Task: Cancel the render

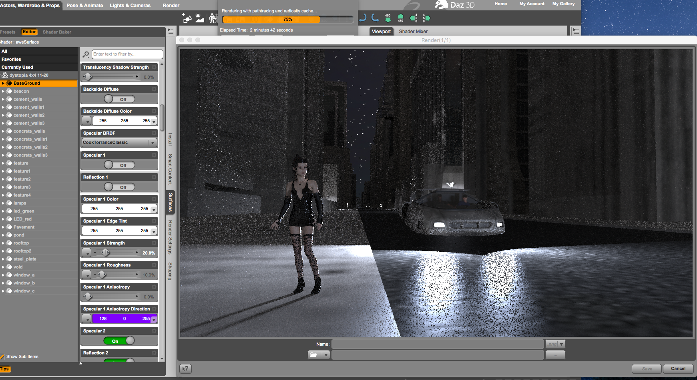Action: pyautogui.click(x=678, y=369)
